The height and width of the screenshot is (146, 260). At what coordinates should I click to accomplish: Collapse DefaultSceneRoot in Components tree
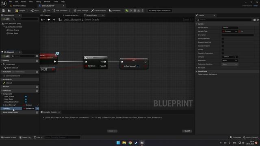4,27
